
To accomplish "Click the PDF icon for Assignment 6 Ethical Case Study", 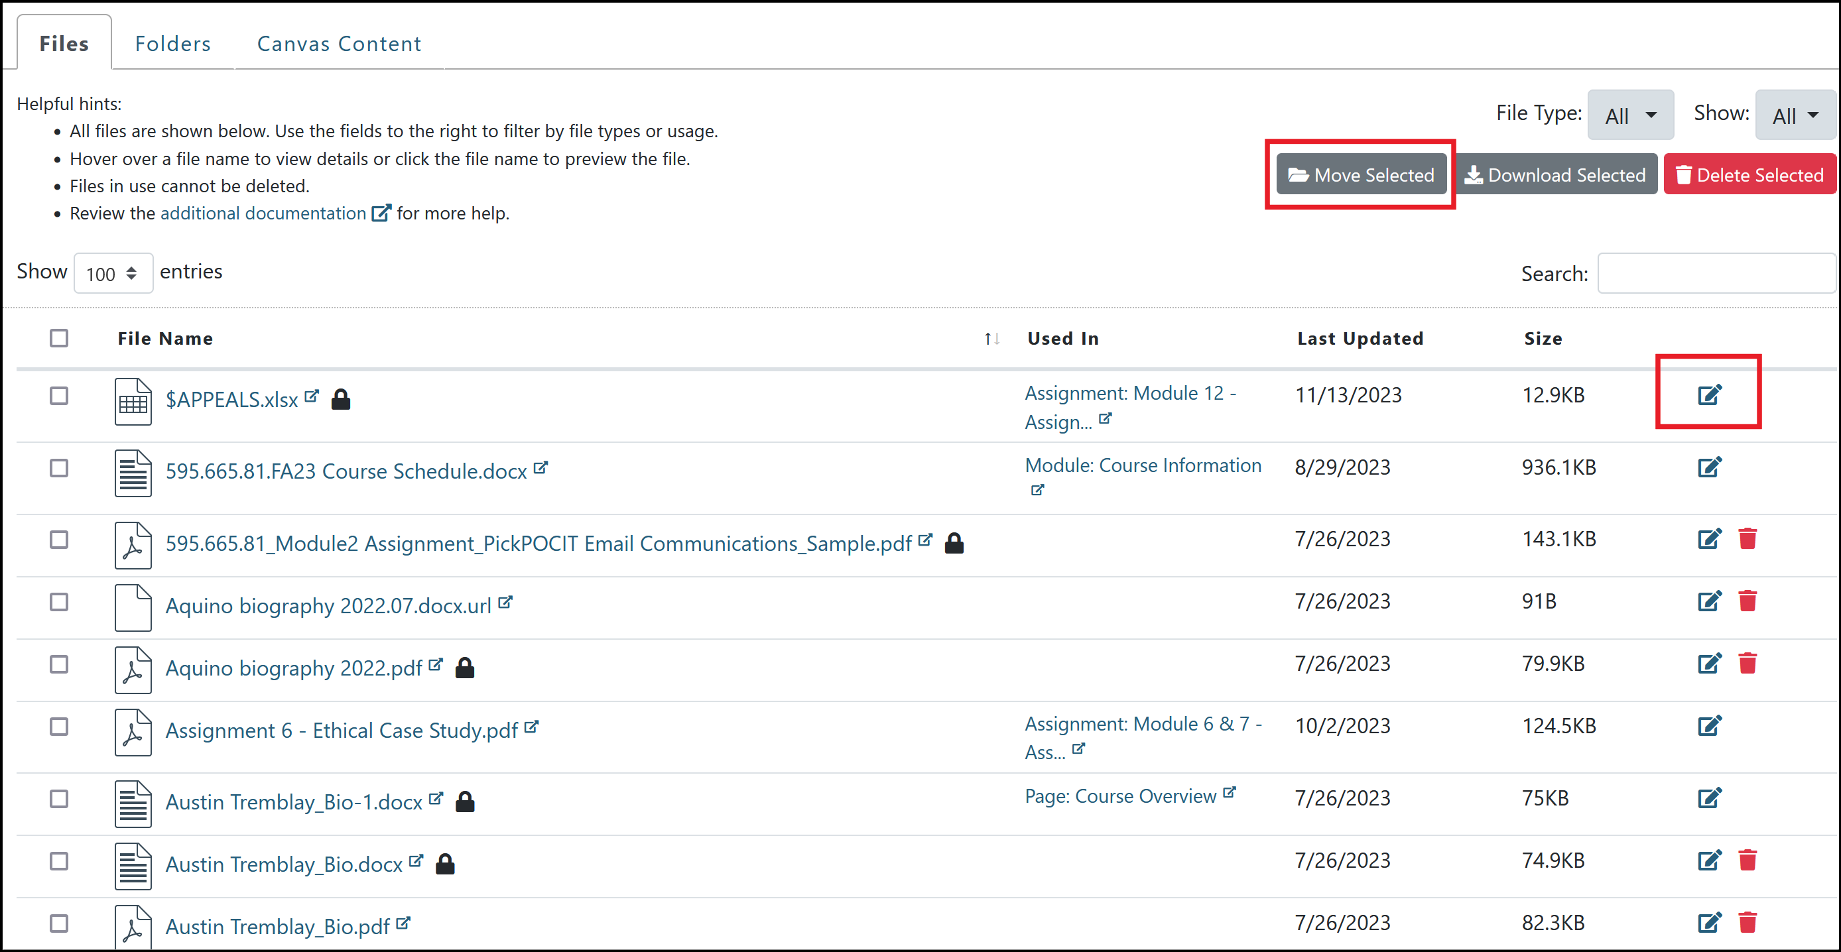I will point(133,732).
